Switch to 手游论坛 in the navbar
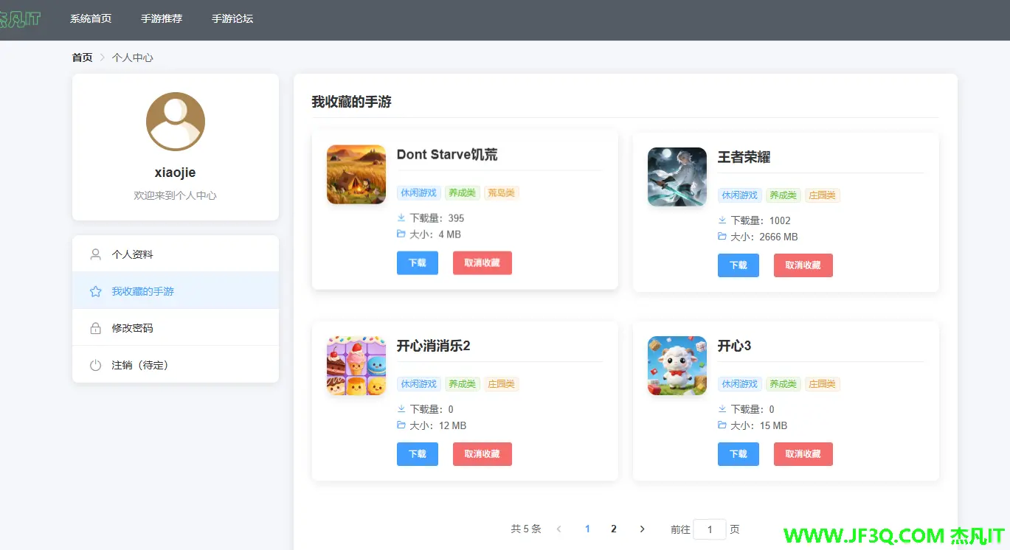 click(x=232, y=19)
